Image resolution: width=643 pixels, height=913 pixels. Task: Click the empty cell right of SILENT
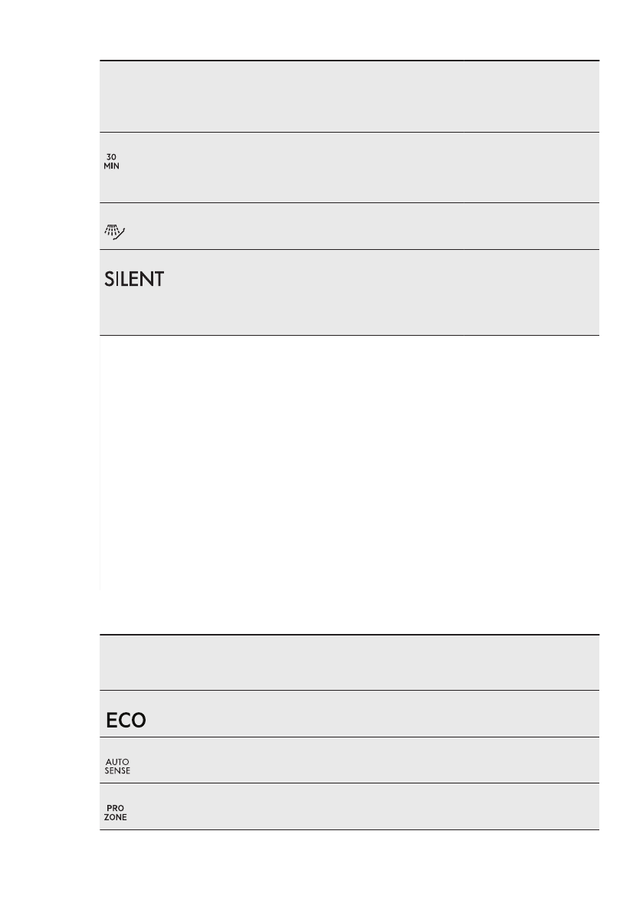point(383,292)
